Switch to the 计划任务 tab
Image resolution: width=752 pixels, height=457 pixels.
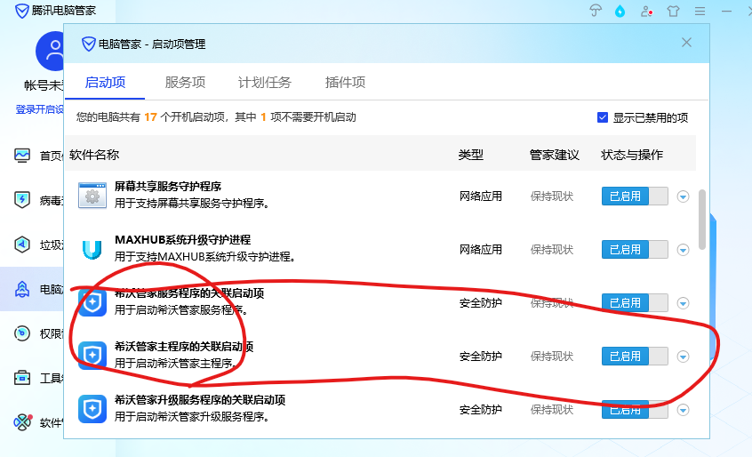[264, 83]
